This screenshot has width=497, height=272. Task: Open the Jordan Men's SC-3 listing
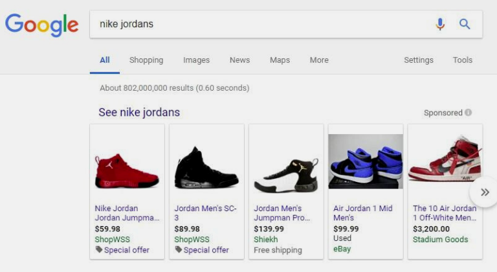pyautogui.click(x=205, y=213)
